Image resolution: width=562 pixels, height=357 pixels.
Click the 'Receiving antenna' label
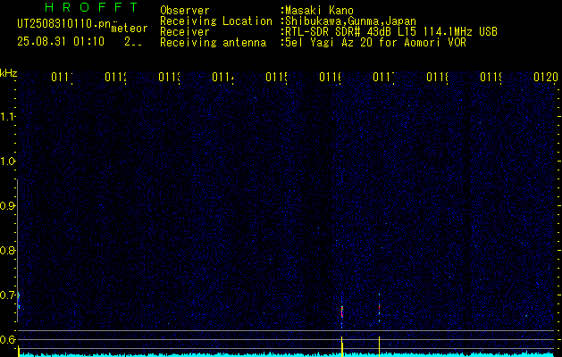[213, 43]
